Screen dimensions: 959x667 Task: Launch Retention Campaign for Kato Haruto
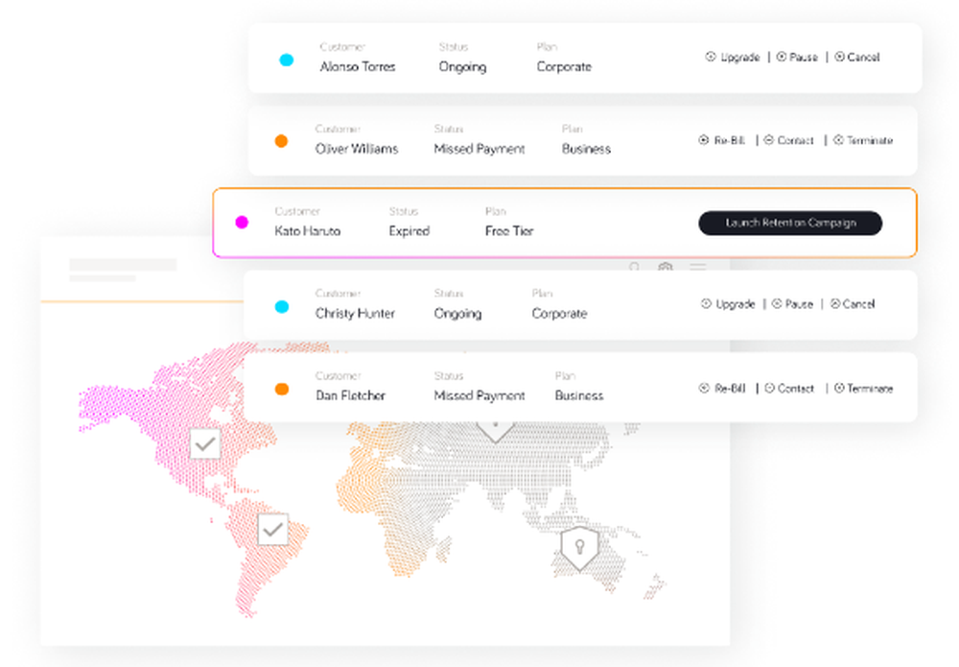pyautogui.click(x=789, y=223)
